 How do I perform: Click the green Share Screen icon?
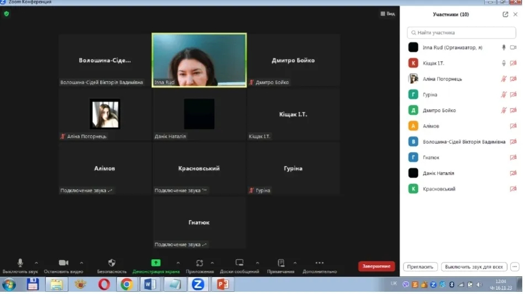coord(156,263)
